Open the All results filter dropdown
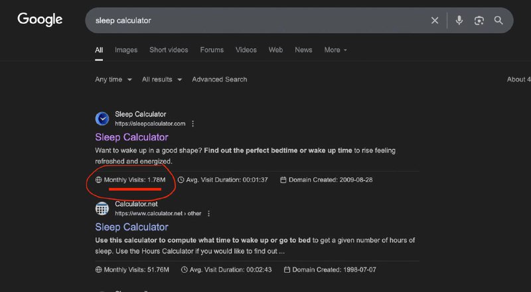 coord(162,79)
